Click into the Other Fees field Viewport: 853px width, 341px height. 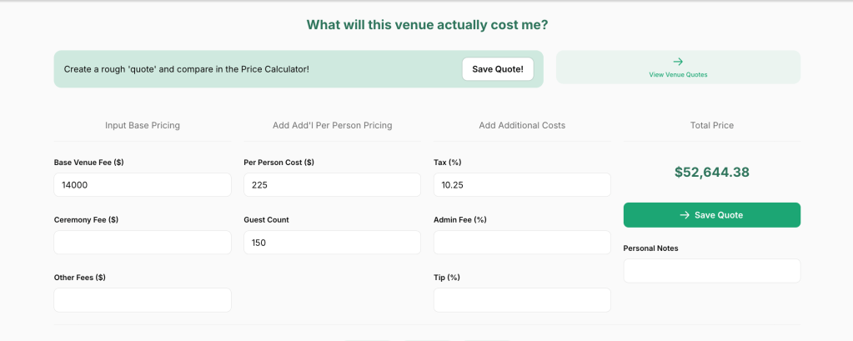pyautogui.click(x=143, y=300)
